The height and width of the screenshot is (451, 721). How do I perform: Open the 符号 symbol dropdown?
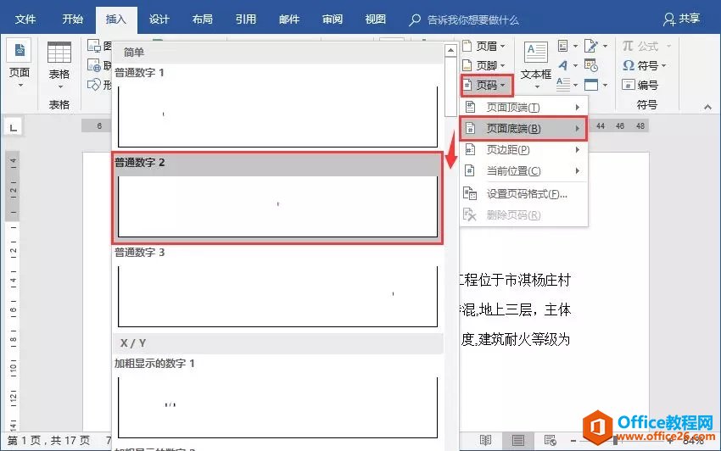[644, 65]
